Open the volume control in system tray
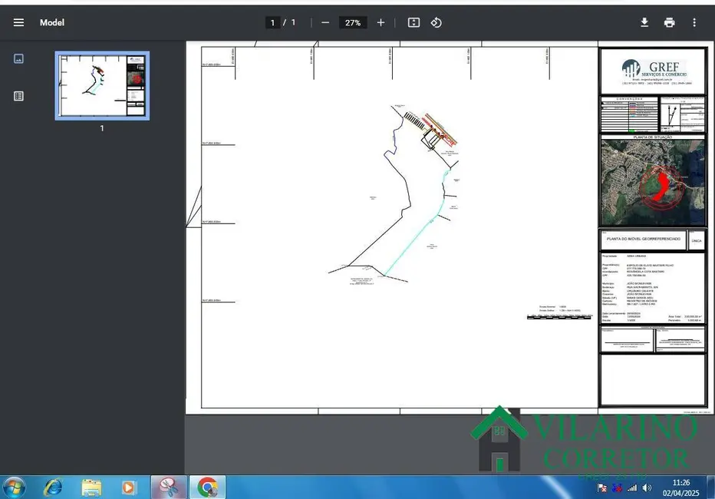715x499 pixels. click(647, 487)
